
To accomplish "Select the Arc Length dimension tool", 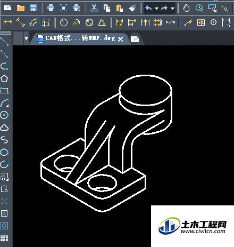I will click(34, 22).
